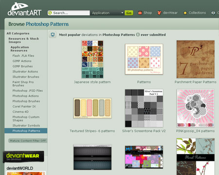Open the Application search scope dropdown
The width and height of the screenshot is (219, 175).
(107, 13)
